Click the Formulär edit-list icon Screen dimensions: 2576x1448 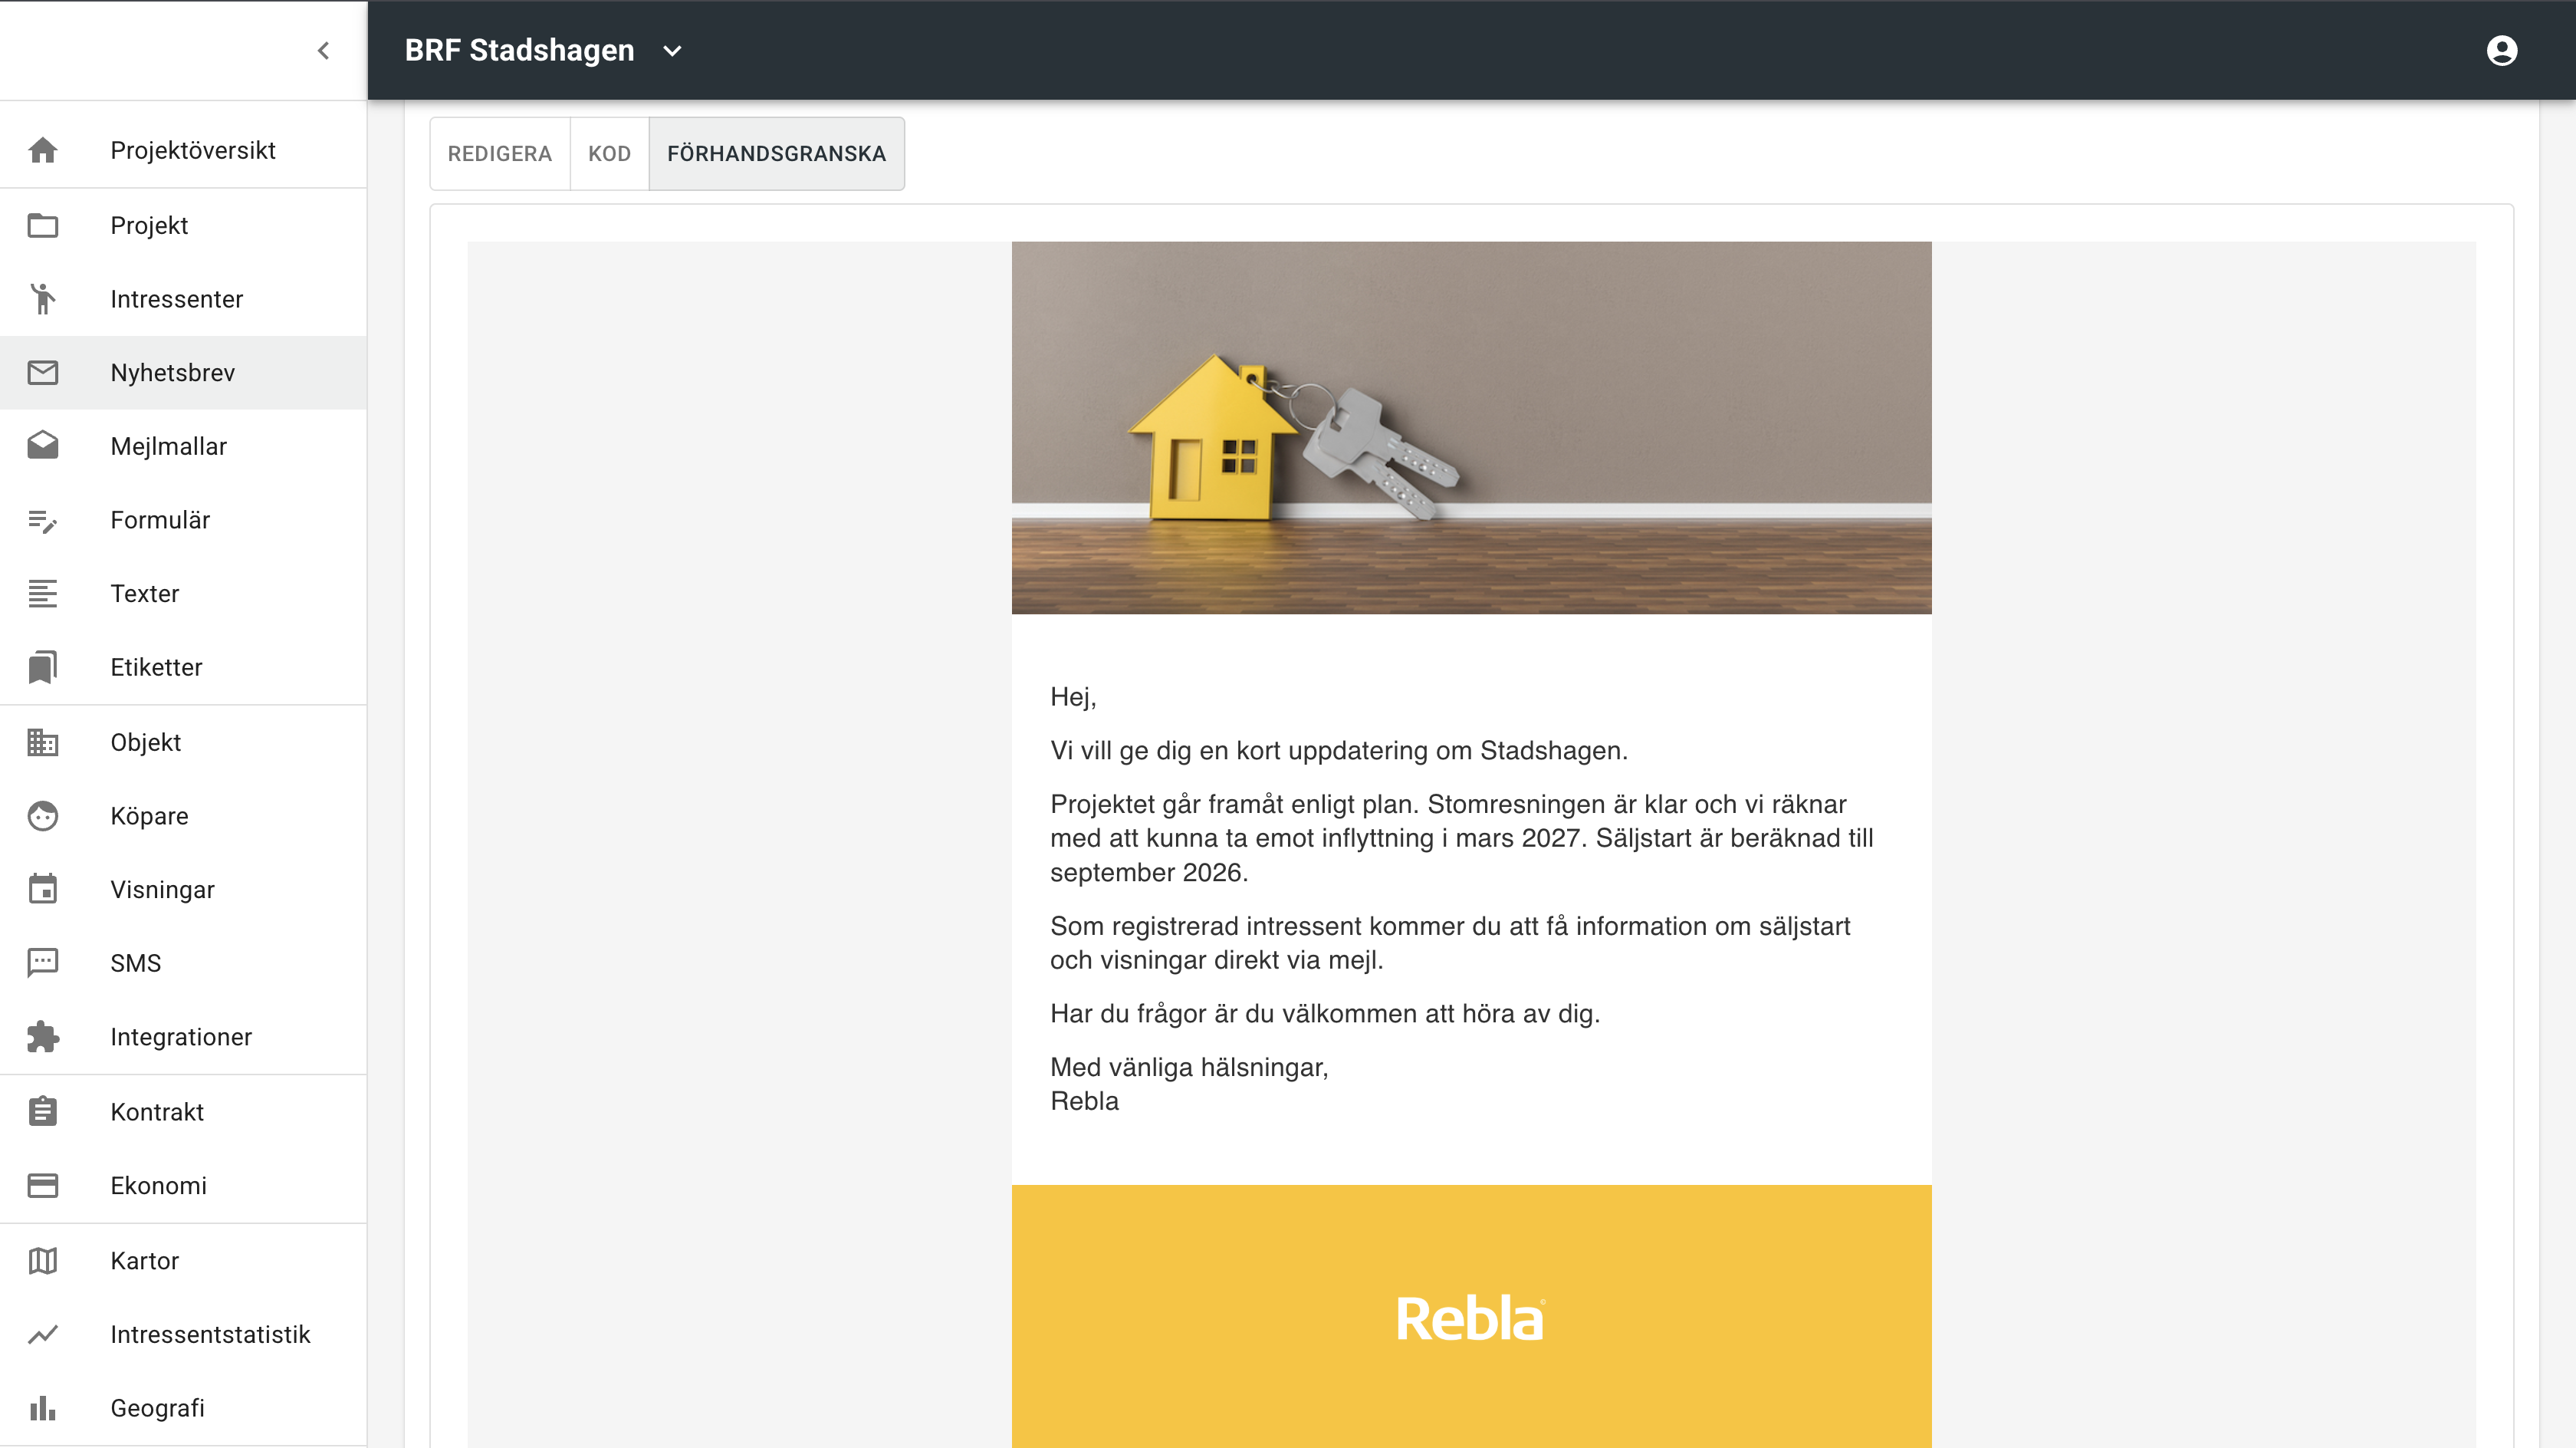pos(42,519)
